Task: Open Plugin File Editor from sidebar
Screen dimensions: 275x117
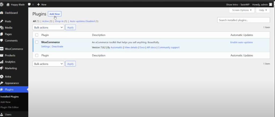Action: tap(10, 107)
